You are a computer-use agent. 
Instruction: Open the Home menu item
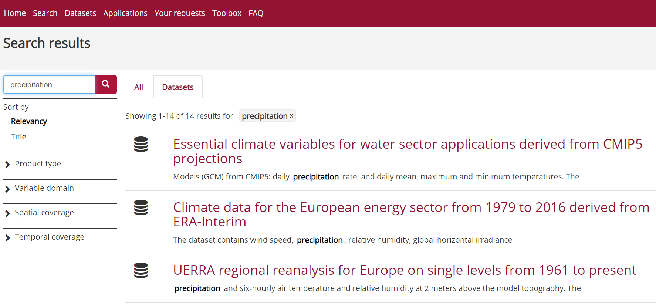pos(15,13)
